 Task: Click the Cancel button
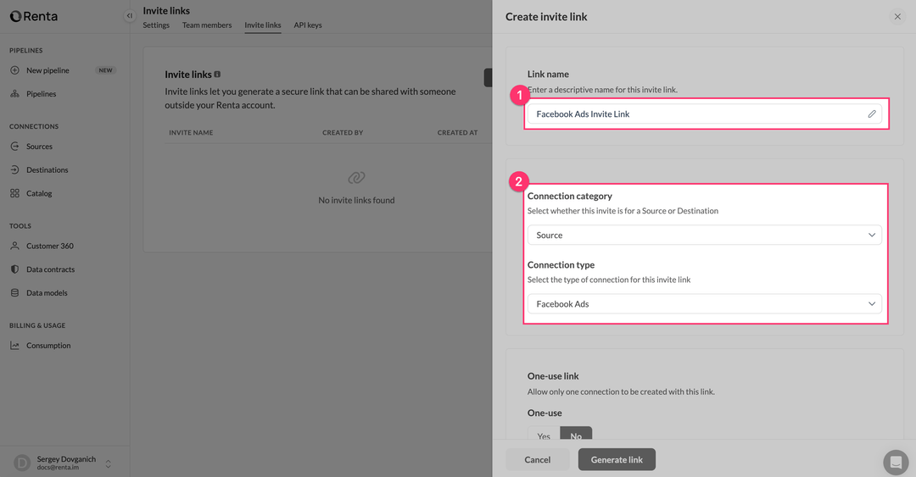[x=538, y=459]
